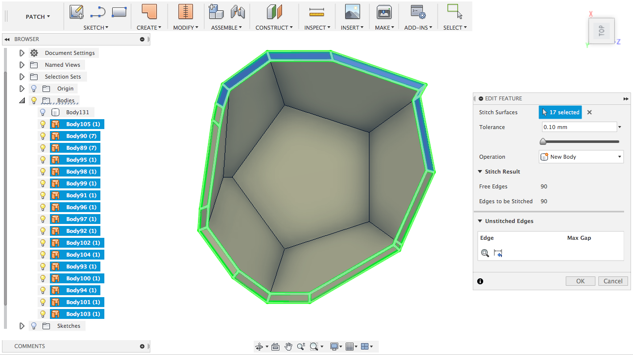This screenshot has width=633, height=355.
Task: Open the MODIFY menu
Action: click(x=185, y=28)
